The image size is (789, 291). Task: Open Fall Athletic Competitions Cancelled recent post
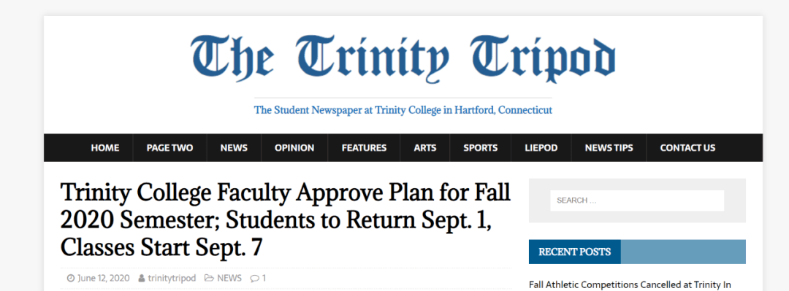(x=630, y=285)
